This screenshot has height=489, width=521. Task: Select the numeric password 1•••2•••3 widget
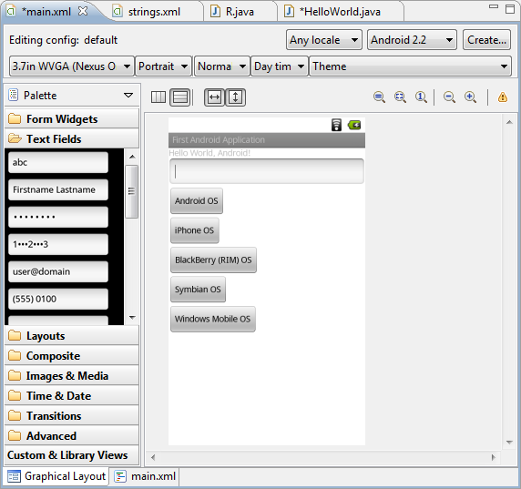click(58, 244)
